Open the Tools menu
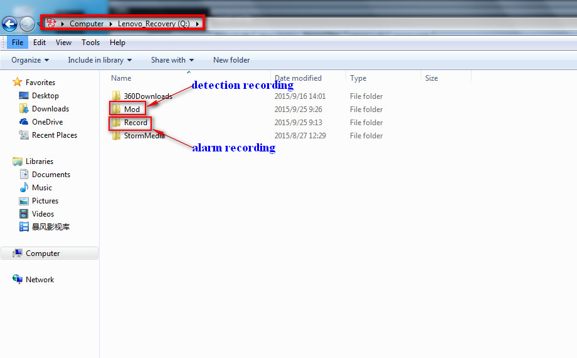The image size is (577, 358). click(x=90, y=43)
